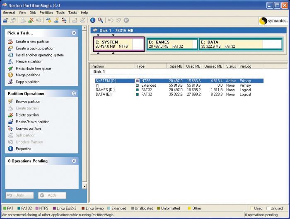Click the Format partition toolbar icon
The image size is (290, 219).
[56, 20]
